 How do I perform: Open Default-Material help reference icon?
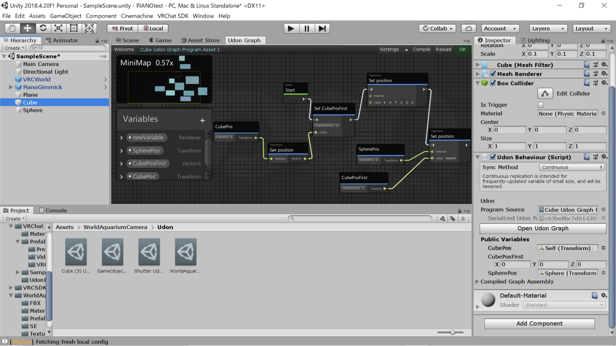(595, 295)
